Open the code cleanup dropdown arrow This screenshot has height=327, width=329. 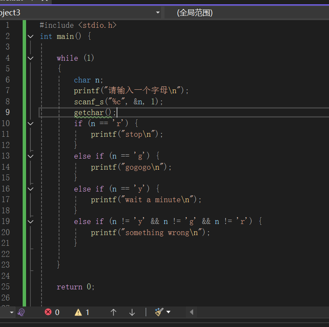coord(168,312)
